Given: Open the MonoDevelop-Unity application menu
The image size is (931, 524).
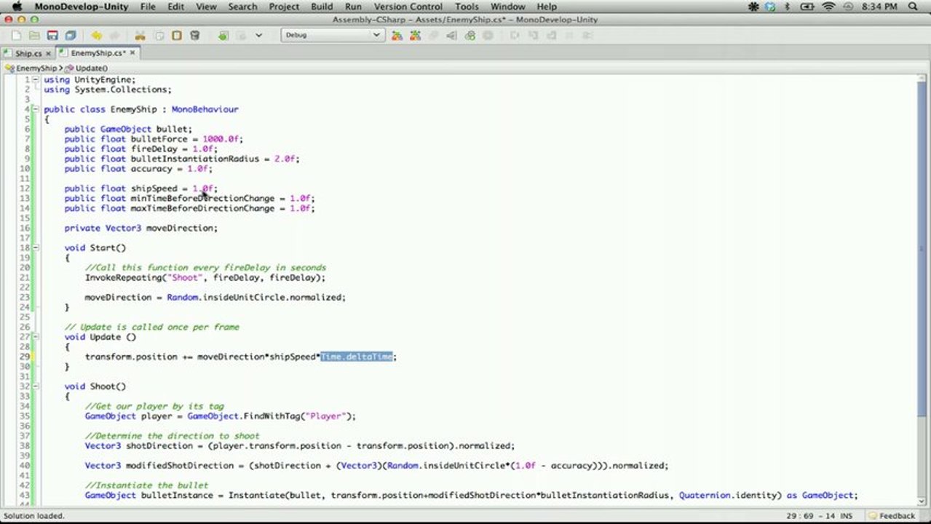Looking at the screenshot, I should (82, 7).
